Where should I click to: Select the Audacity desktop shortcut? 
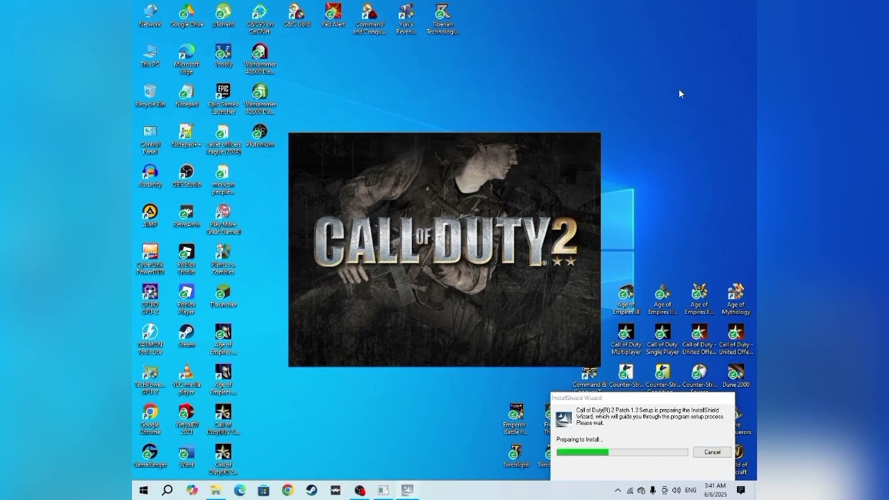pos(150,177)
